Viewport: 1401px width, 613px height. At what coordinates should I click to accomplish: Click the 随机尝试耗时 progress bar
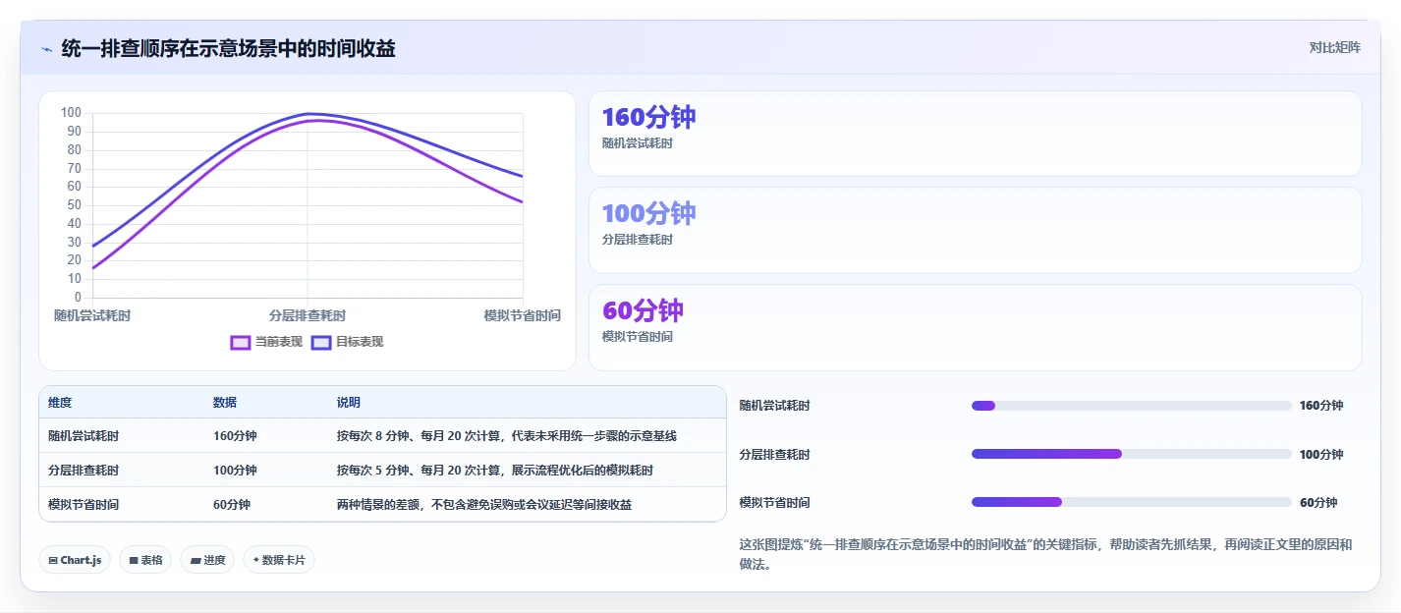1131,406
